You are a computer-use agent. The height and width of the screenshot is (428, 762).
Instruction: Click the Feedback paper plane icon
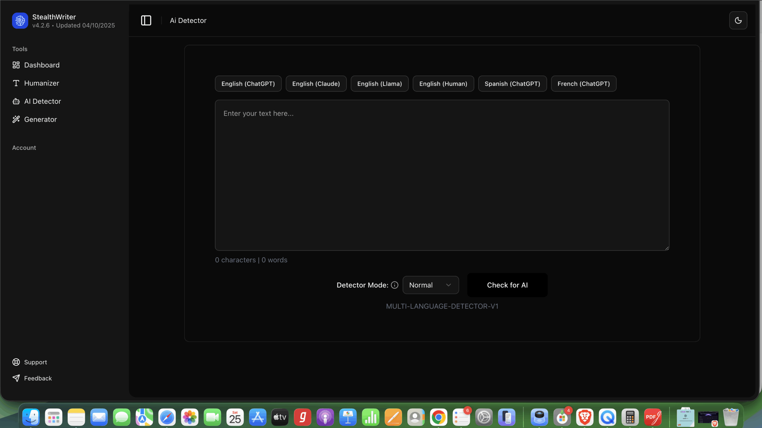16,378
